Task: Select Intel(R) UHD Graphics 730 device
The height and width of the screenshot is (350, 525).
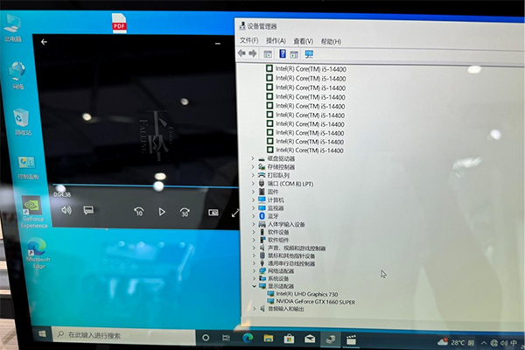Action: [306, 294]
